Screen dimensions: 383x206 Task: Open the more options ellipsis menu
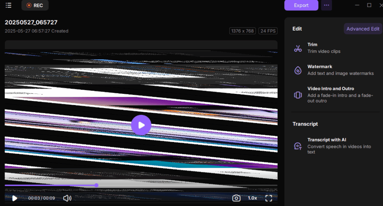(x=326, y=5)
